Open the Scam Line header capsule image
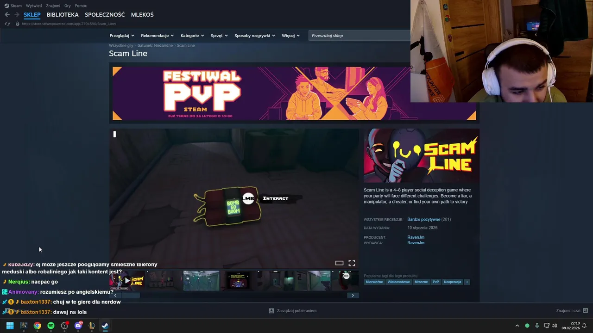593x333 pixels. pyautogui.click(x=422, y=156)
